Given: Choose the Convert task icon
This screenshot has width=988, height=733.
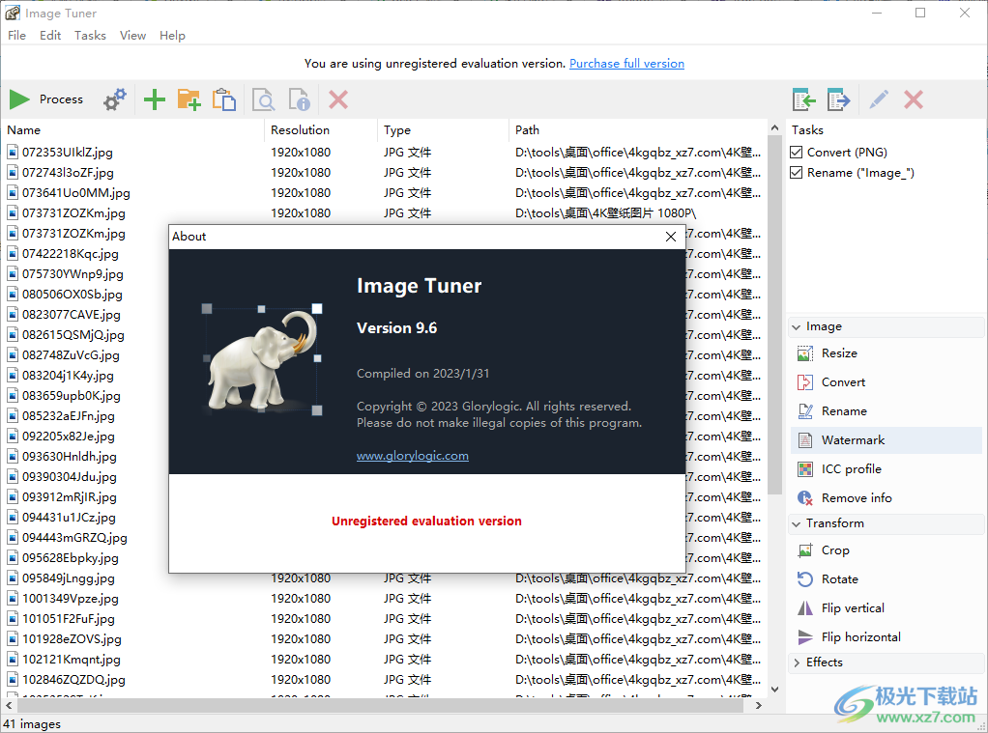Looking at the screenshot, I should 805,382.
